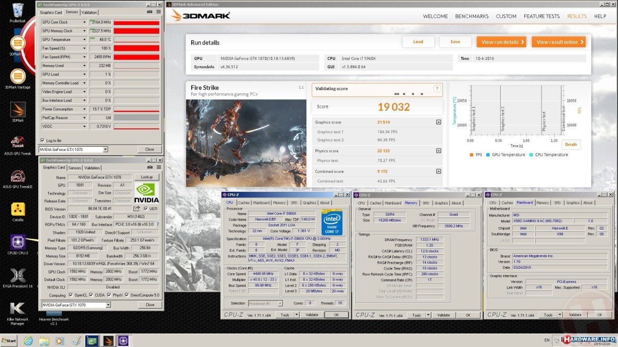Collapse the Graphics score section in 3DMark
The height and width of the screenshot is (347, 618).
438,122
